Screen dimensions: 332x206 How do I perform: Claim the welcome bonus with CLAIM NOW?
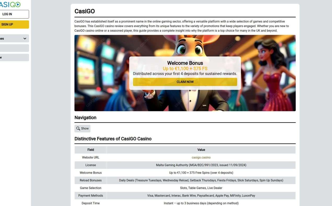tap(185, 82)
